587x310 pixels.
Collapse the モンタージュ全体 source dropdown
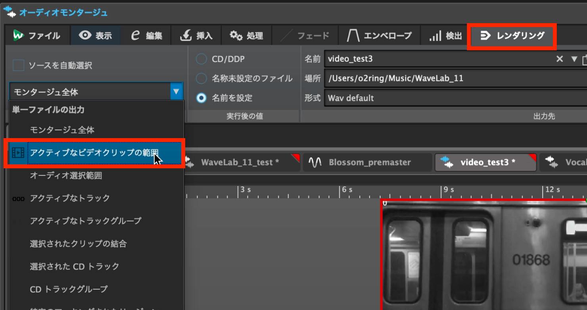point(176,92)
